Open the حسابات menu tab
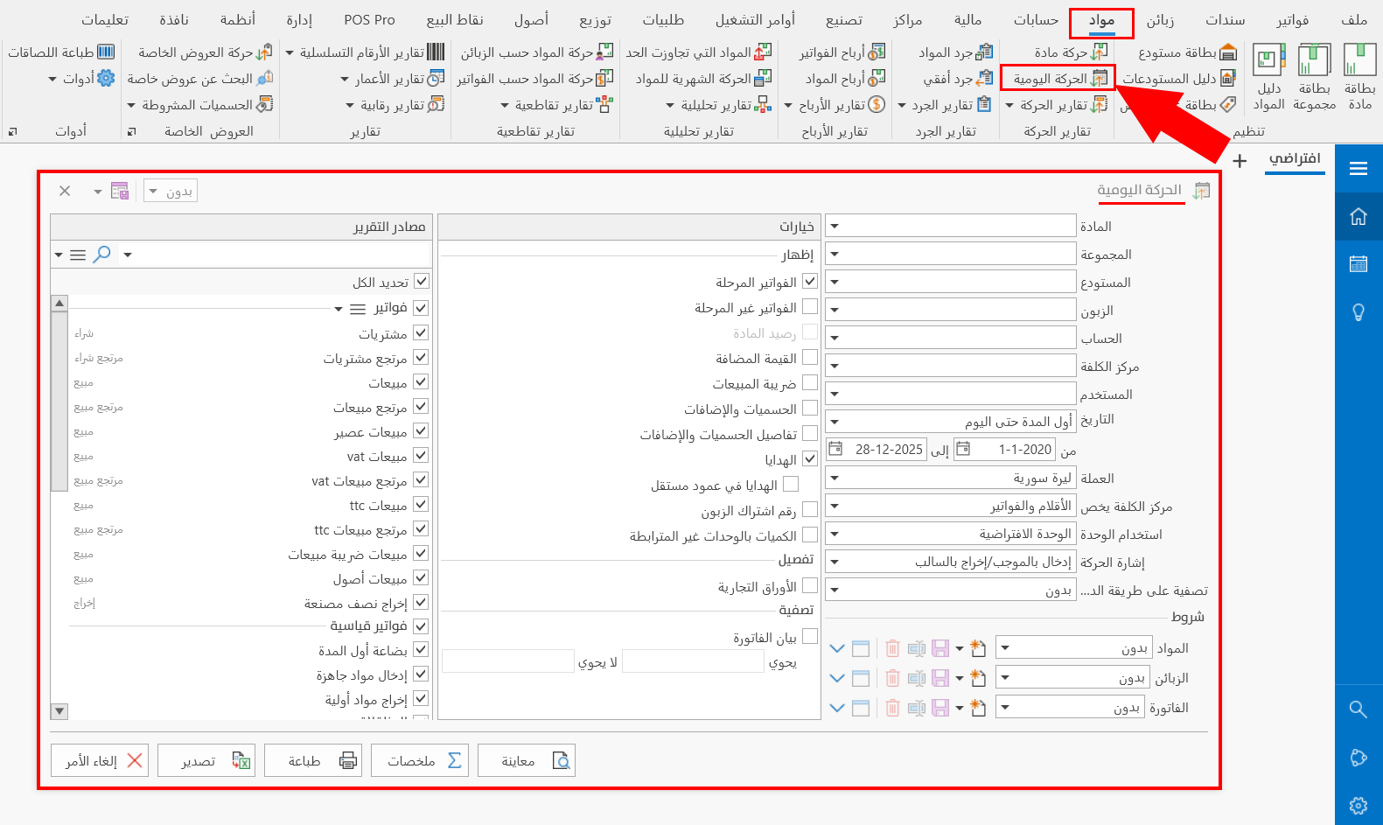This screenshot has height=825, width=1383. pos(1036,20)
